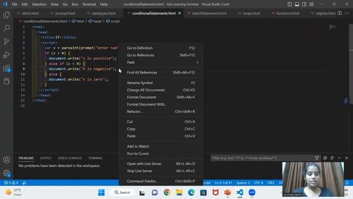
Task: Click the Problems filter input field
Action: (263, 158)
